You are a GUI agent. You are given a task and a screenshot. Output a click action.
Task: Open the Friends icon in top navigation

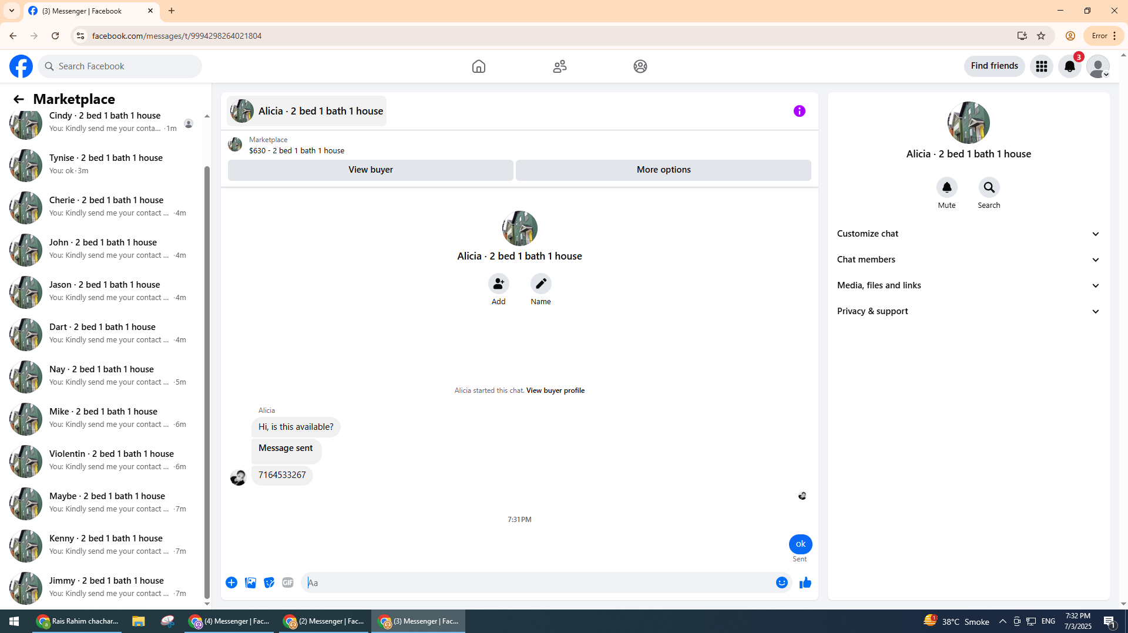pyautogui.click(x=560, y=66)
